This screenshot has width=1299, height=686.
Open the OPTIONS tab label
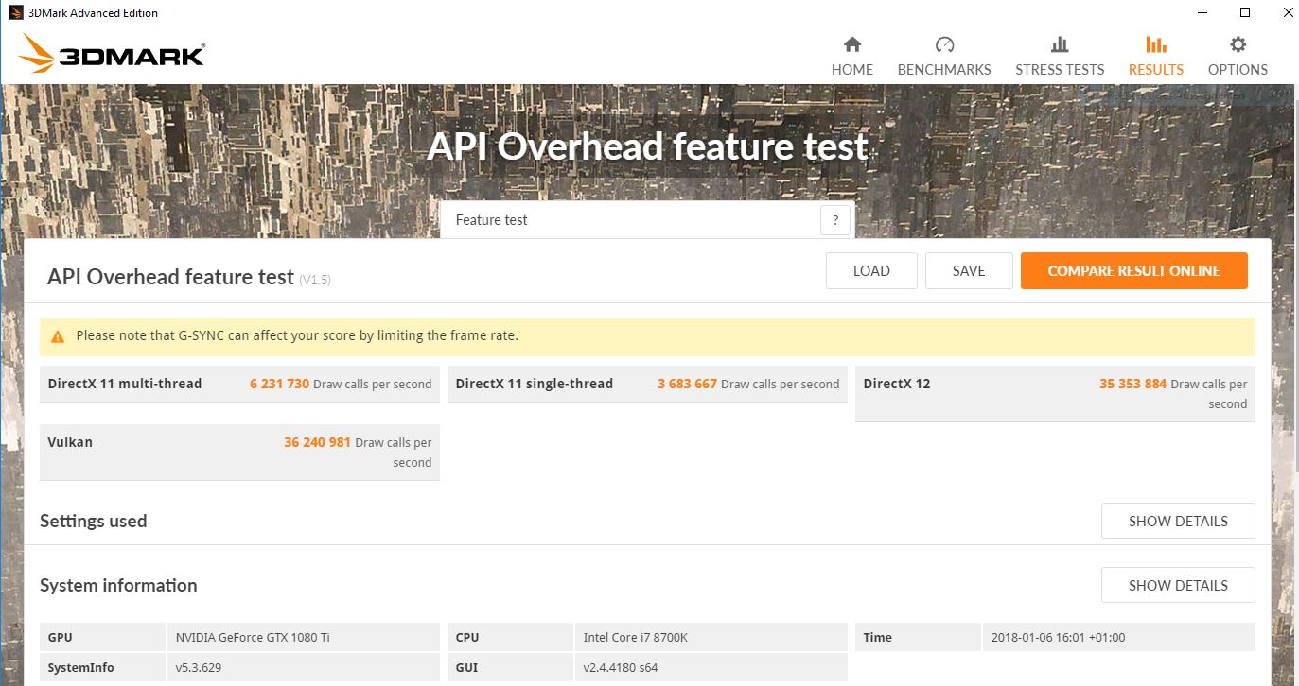click(1238, 69)
